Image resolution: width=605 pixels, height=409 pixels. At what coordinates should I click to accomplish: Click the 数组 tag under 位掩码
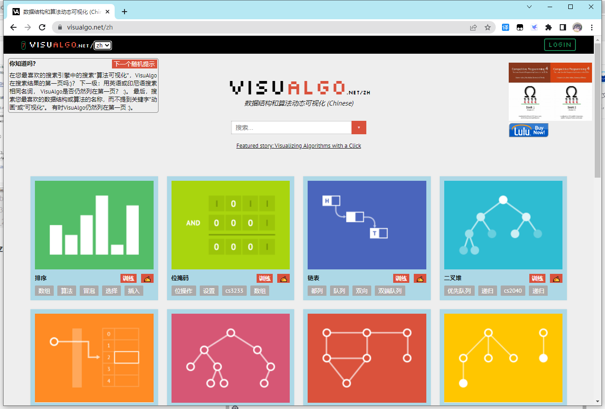click(260, 291)
